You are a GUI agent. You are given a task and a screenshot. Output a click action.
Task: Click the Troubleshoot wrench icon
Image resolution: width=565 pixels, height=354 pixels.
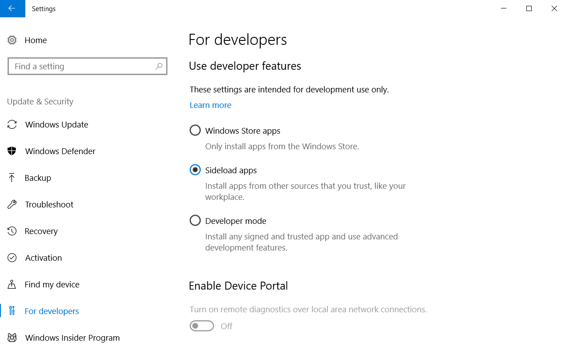pos(12,204)
